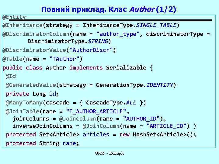Click the 'public' keyword
Viewport: 219px width, 164px height.
(x=12, y=68)
